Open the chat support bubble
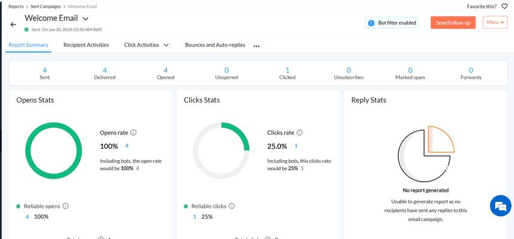Image resolution: width=514 pixels, height=239 pixels. [x=500, y=206]
